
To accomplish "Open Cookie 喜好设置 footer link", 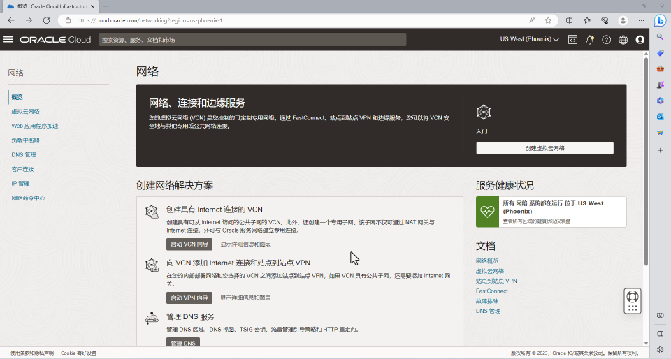I will [x=78, y=353].
